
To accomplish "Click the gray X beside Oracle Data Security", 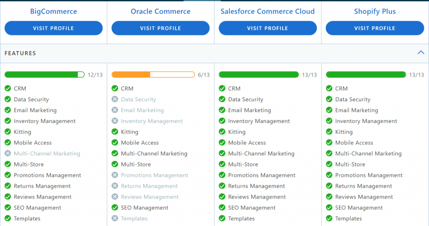I will point(115,99).
